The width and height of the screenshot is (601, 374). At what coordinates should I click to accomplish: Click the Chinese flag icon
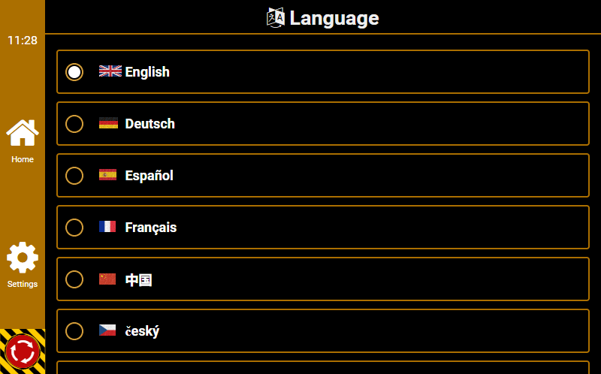point(107,279)
